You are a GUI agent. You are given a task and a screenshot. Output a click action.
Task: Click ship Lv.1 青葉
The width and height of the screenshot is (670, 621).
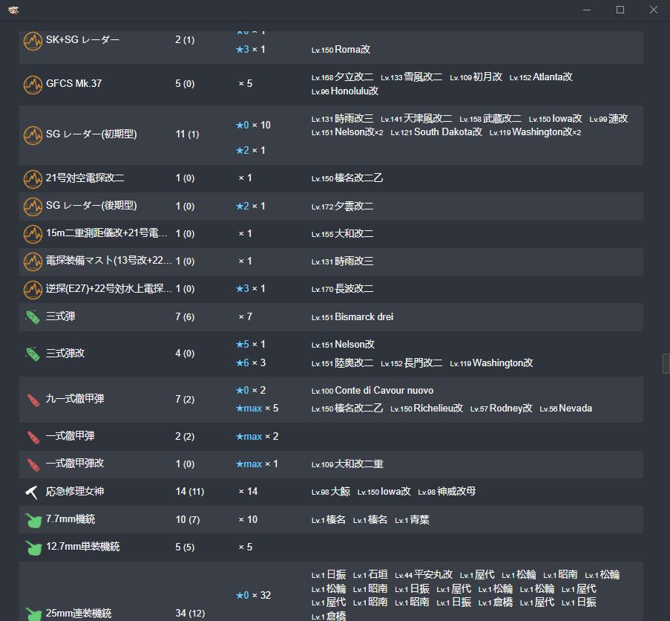(x=412, y=520)
